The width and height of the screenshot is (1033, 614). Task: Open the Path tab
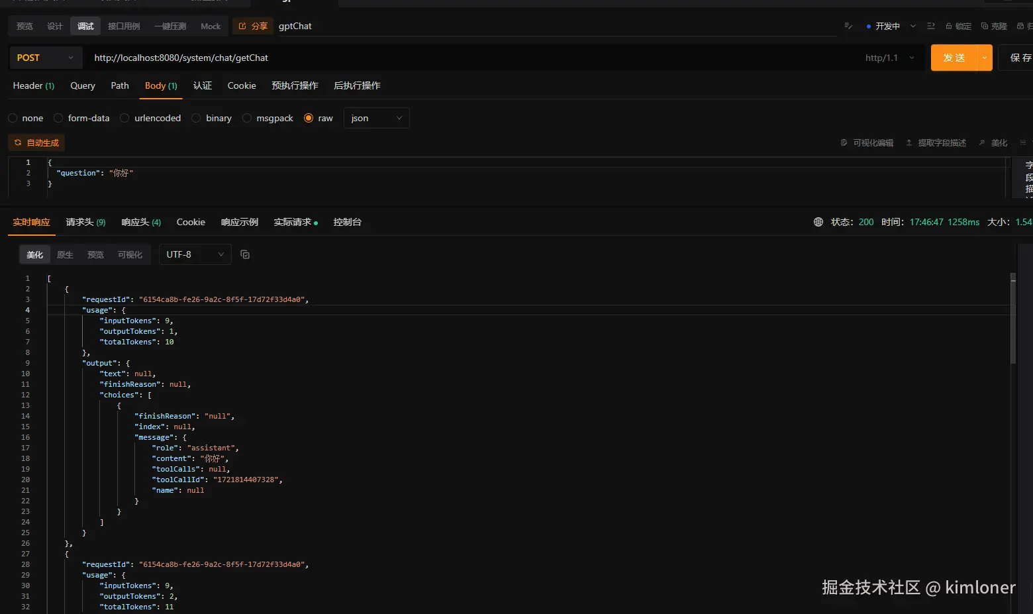tap(120, 85)
